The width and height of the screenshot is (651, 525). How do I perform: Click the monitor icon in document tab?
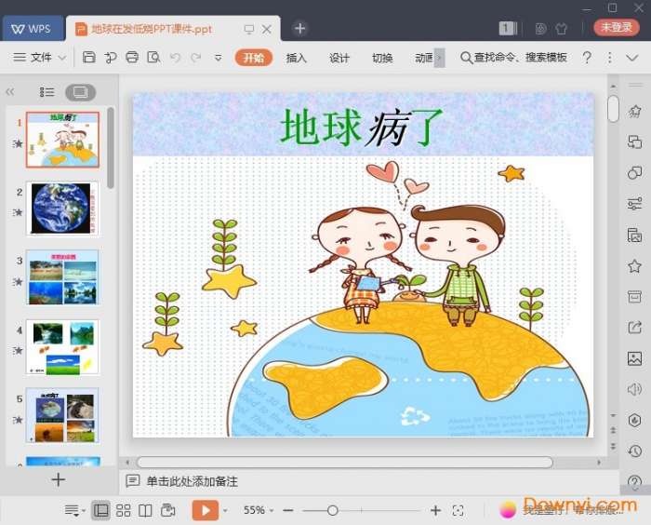click(249, 29)
